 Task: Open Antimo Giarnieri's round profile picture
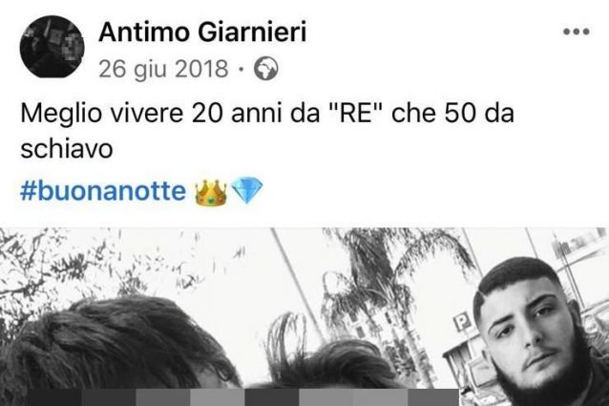pyautogui.click(x=52, y=47)
